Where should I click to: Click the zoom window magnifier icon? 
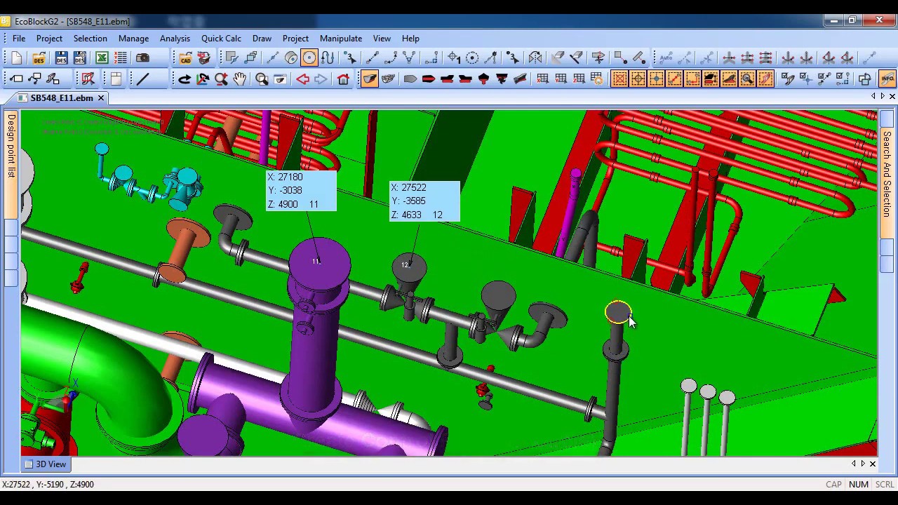pos(262,79)
